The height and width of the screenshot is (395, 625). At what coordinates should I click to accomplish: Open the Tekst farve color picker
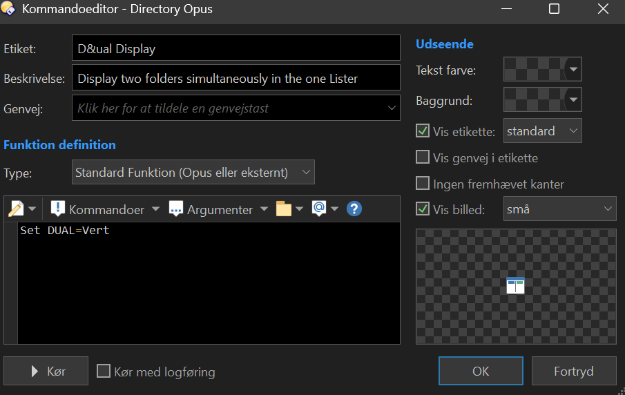543,69
